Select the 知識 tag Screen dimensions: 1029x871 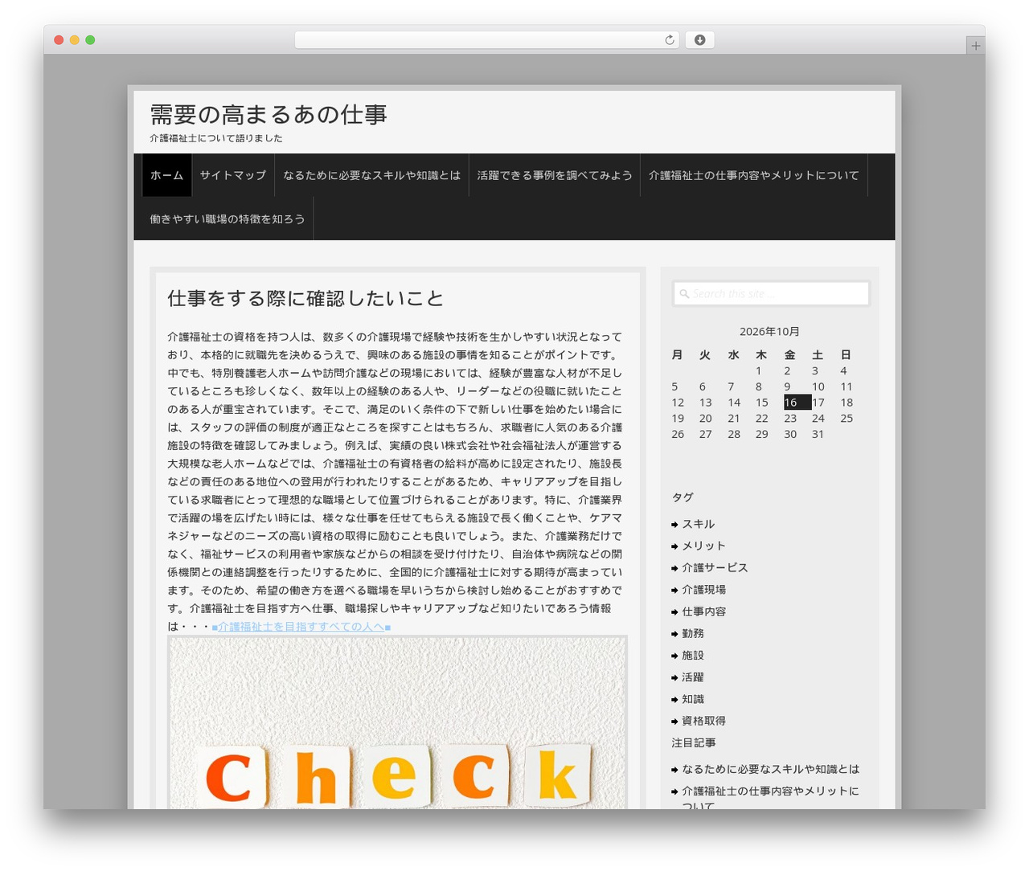(x=693, y=699)
